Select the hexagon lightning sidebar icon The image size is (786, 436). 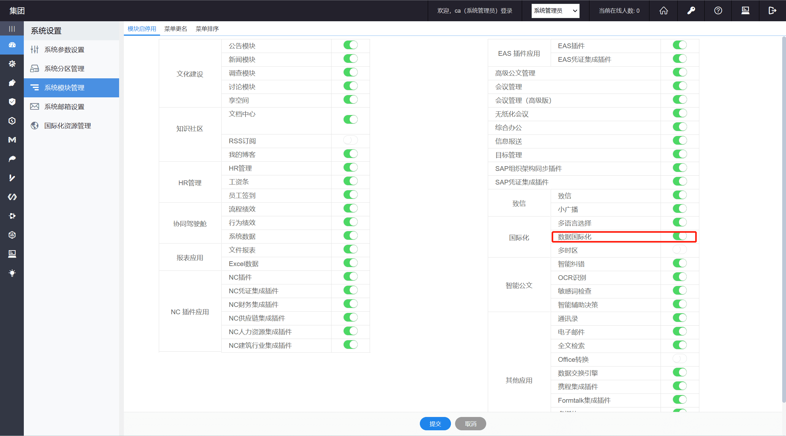12,121
